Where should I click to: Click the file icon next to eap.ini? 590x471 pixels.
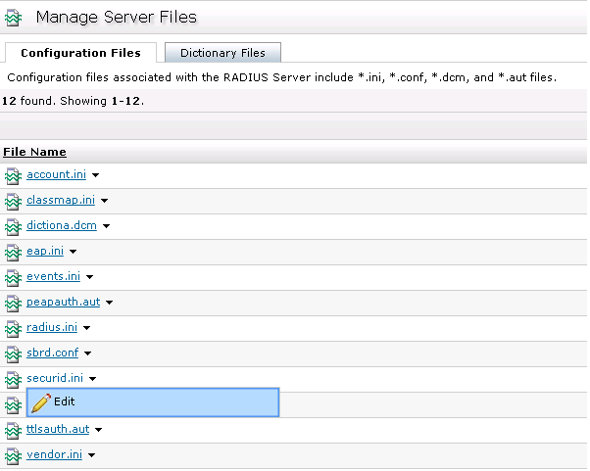13,252
